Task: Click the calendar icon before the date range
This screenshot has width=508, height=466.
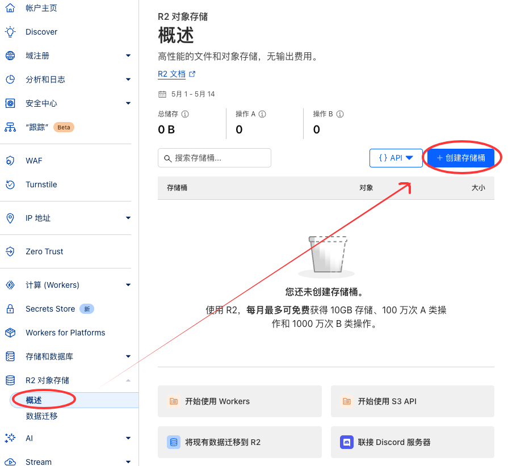Action: (x=162, y=94)
